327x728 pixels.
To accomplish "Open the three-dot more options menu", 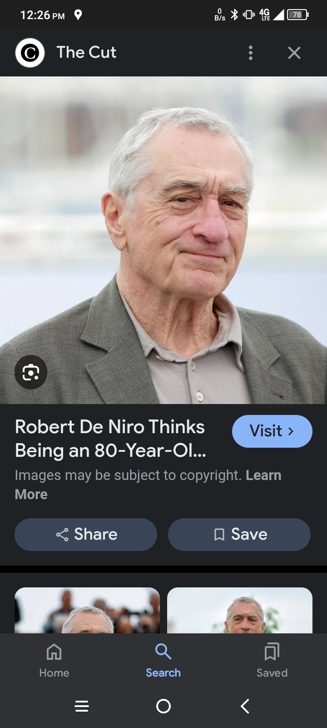I will pos(251,53).
